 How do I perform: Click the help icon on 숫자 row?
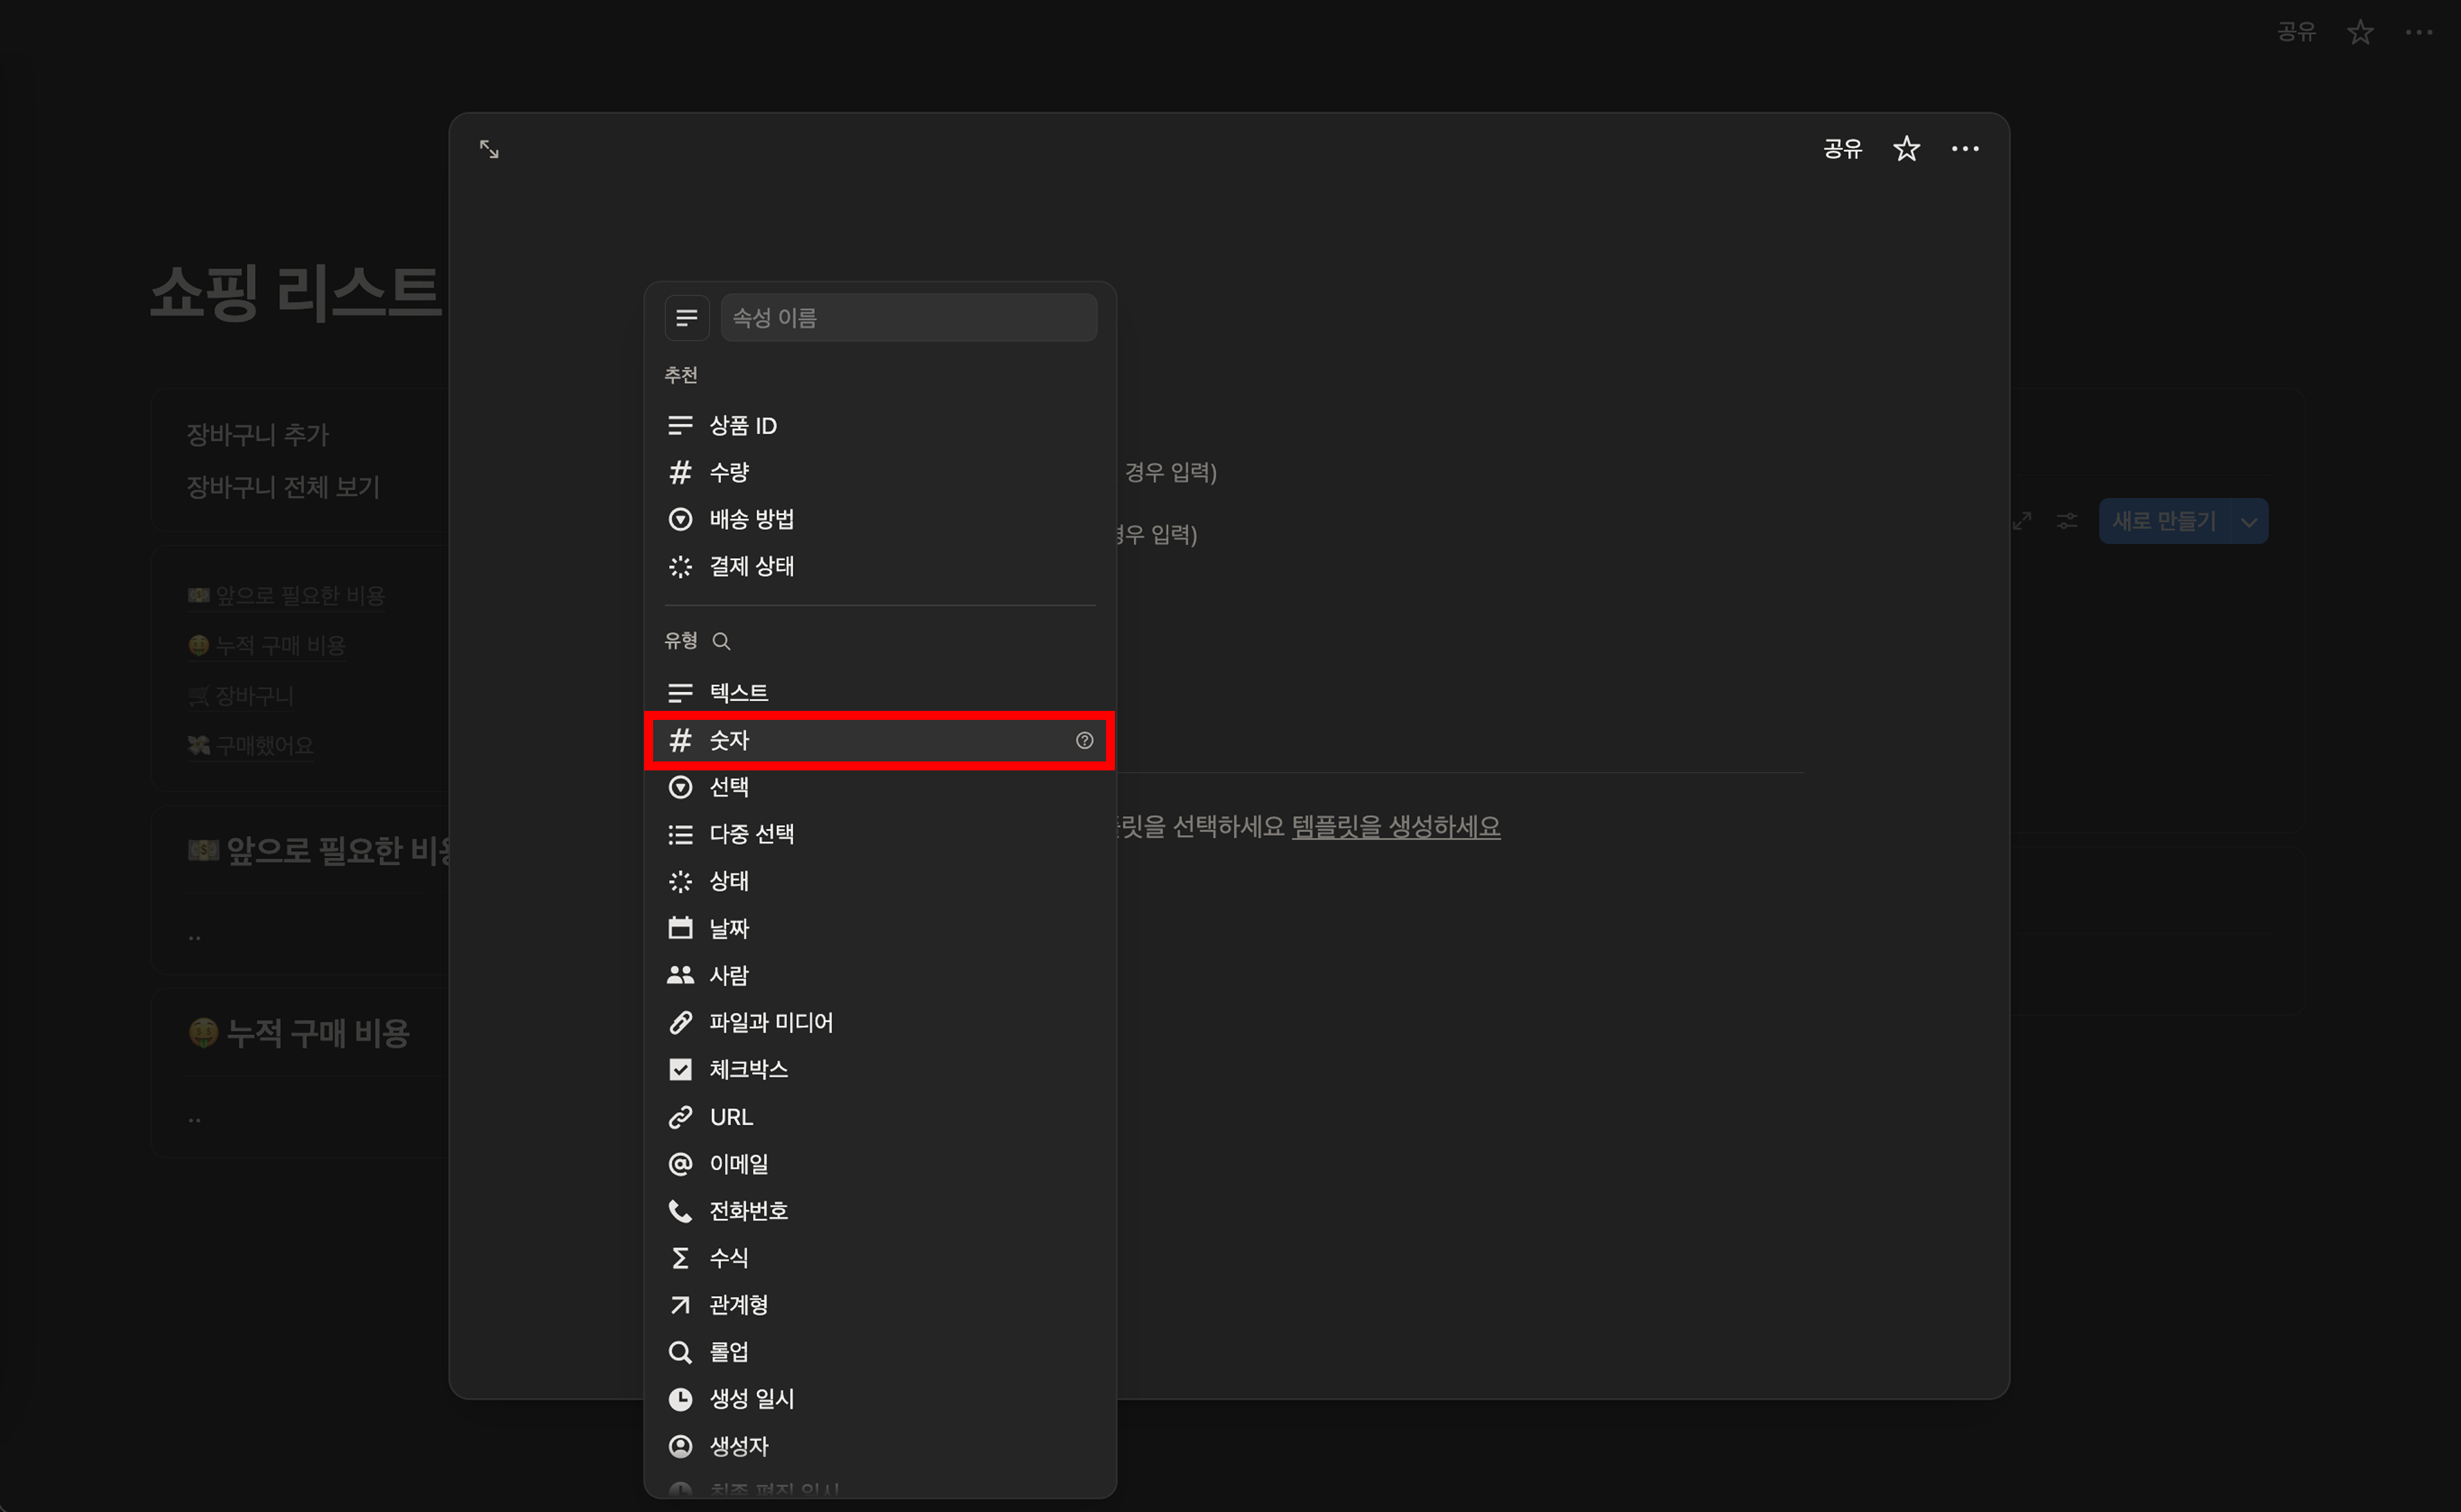click(x=1084, y=740)
